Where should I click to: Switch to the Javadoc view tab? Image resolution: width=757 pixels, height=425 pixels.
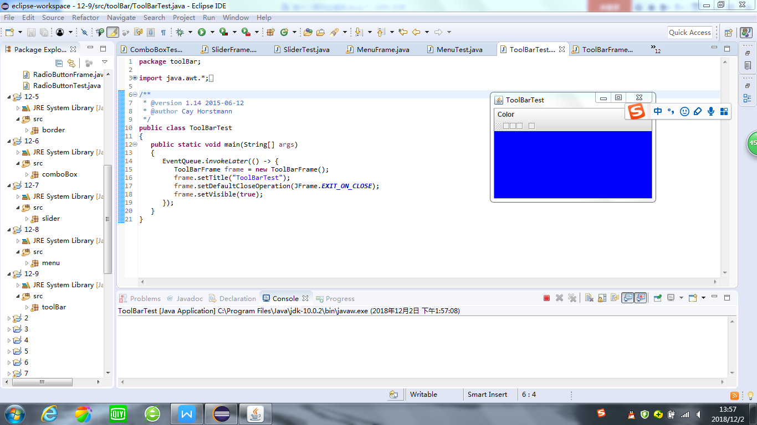click(x=185, y=298)
